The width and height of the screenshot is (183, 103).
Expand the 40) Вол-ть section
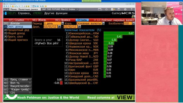30,83
